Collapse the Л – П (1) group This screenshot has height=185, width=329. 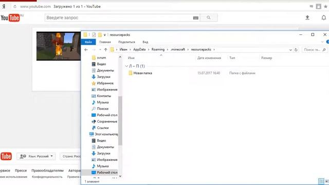126,66
